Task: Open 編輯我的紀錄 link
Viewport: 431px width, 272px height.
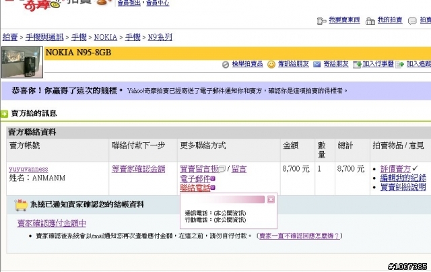Action: [x=403, y=178]
